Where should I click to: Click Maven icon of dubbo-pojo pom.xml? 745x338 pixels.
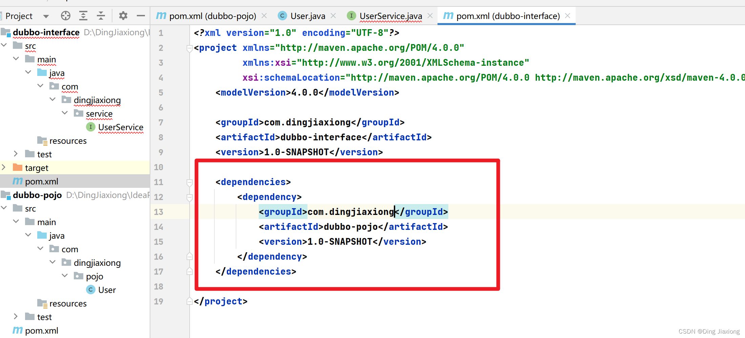[x=18, y=330]
